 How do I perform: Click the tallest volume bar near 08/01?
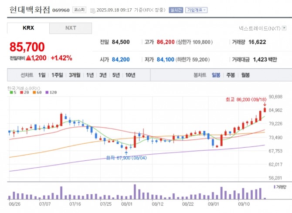tap(135, 192)
